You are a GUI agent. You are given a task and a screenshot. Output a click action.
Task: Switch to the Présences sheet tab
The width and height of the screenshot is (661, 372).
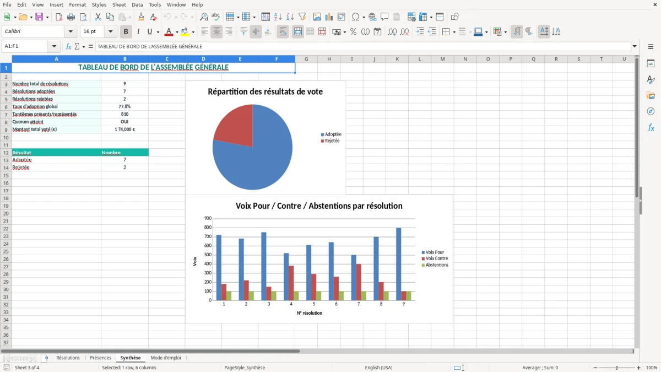point(100,358)
